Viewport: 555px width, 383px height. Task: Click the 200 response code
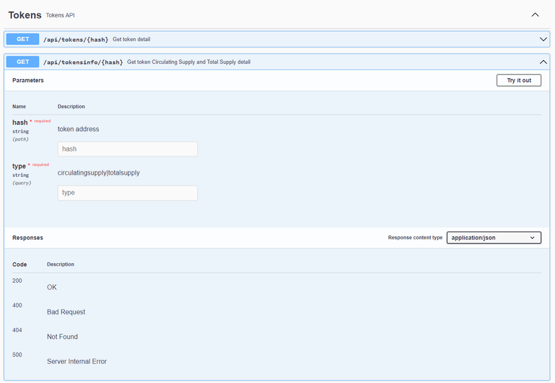[17, 280]
